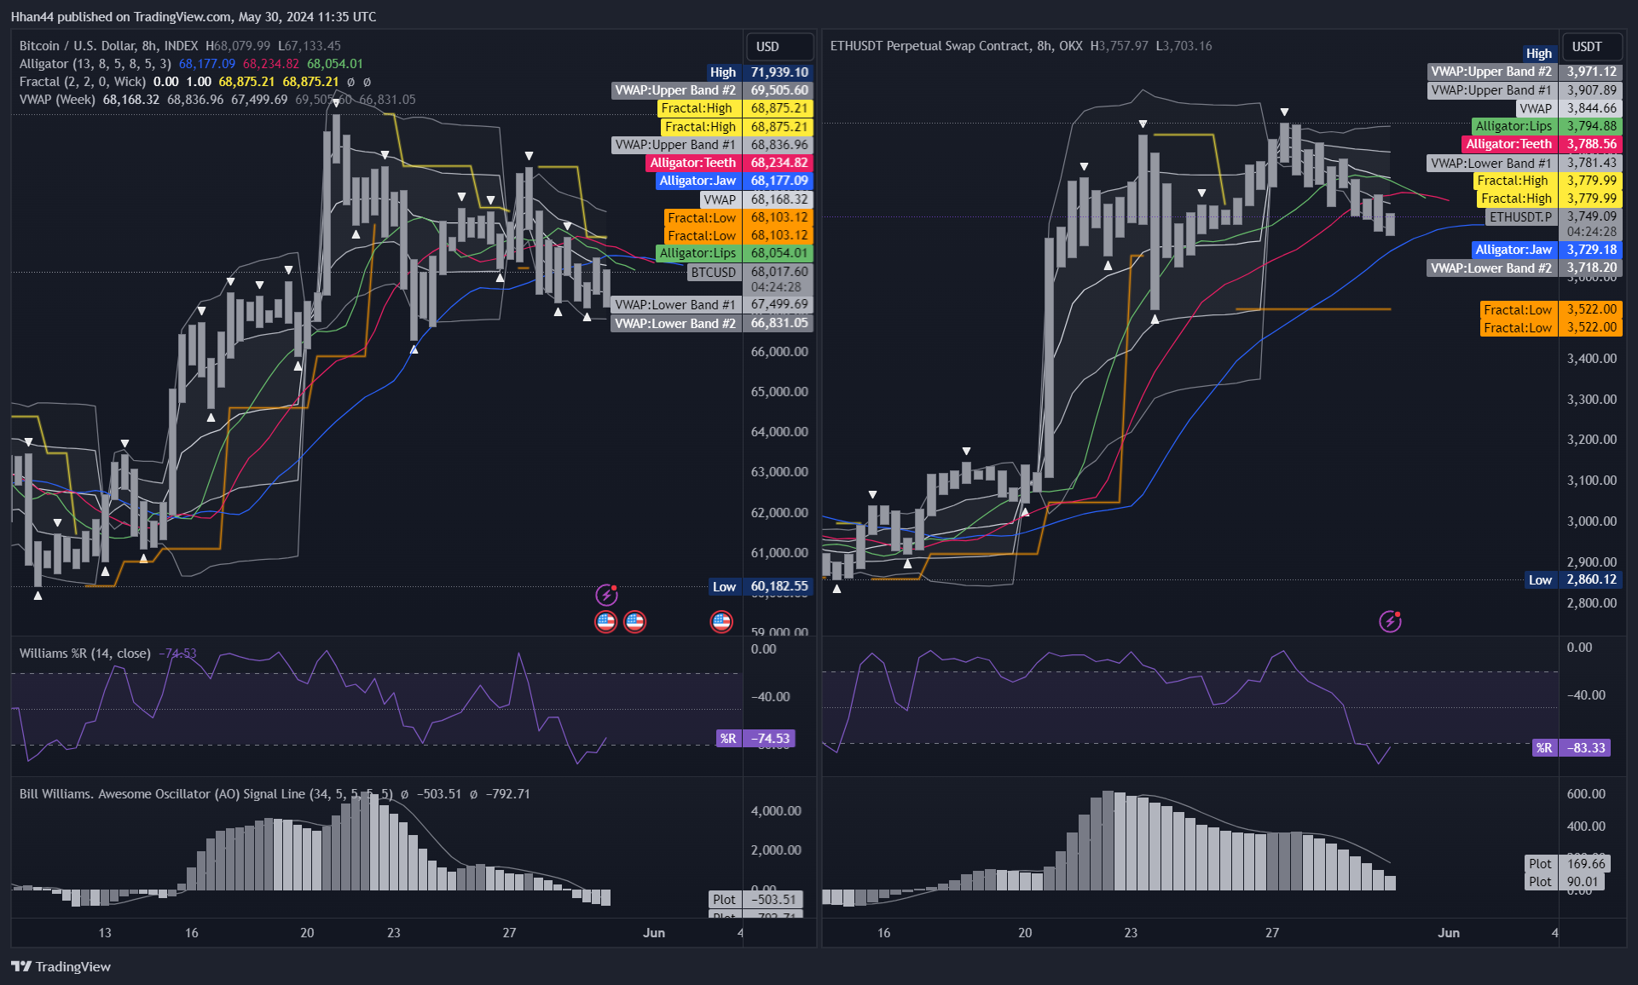Click the VWAP:Lower Band #2 3,718.20 label
The width and height of the screenshot is (1638, 985).
tap(1525, 268)
